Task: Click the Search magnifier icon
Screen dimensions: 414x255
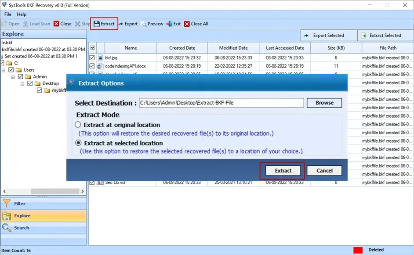Action: [7, 228]
